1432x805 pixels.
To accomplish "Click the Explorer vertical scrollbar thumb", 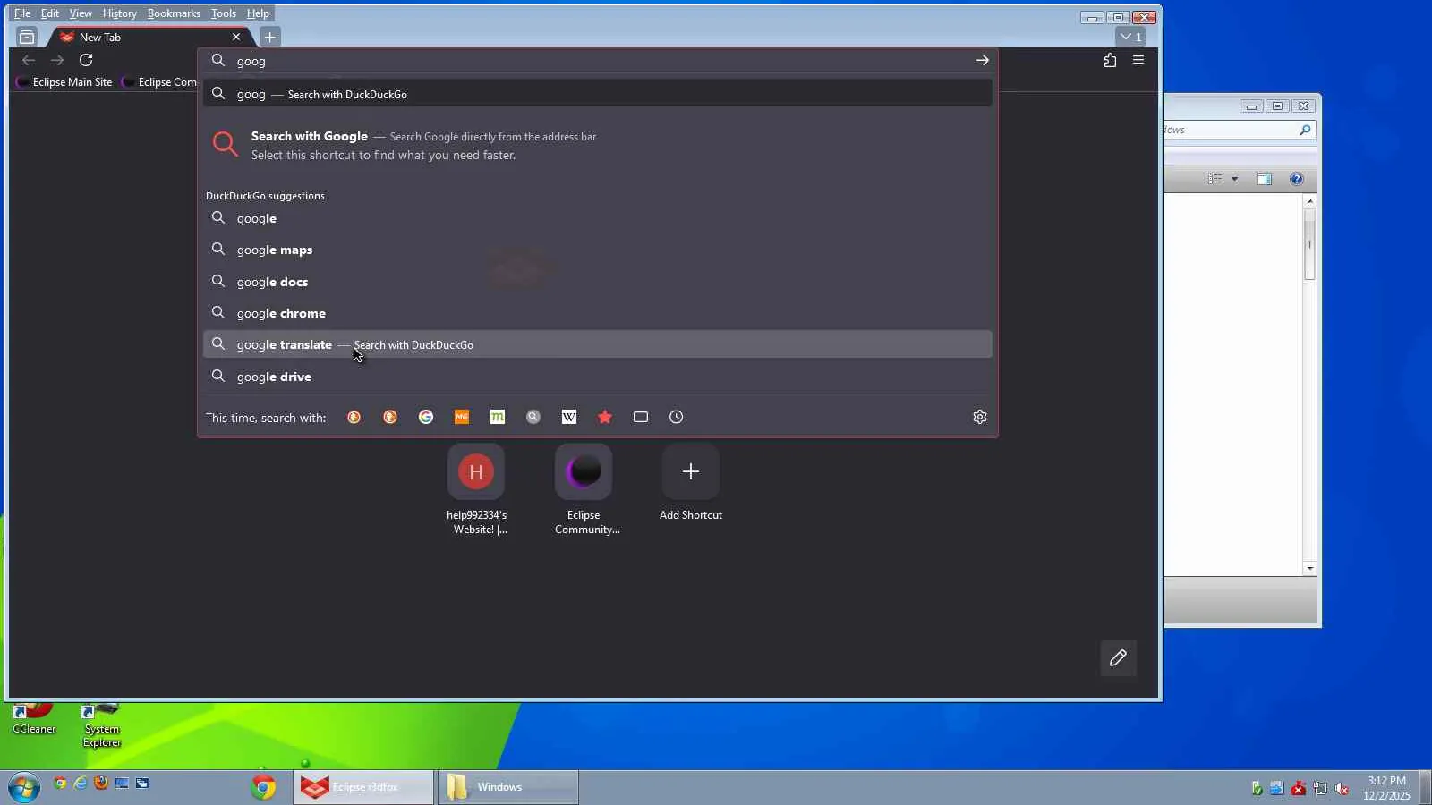I will pos(1309,244).
